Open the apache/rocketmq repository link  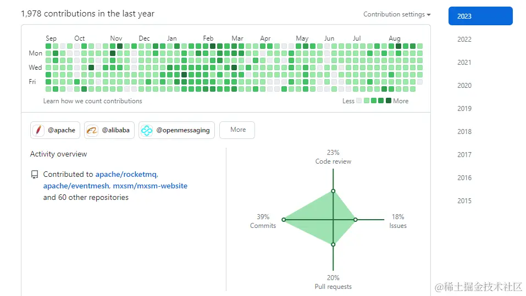coord(126,175)
